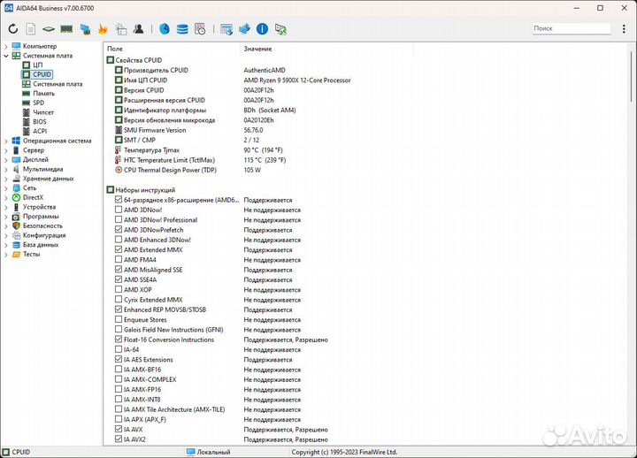The width and height of the screenshot is (637, 458).
Task: Expand the Операционная система node
Action: [x=5, y=141]
